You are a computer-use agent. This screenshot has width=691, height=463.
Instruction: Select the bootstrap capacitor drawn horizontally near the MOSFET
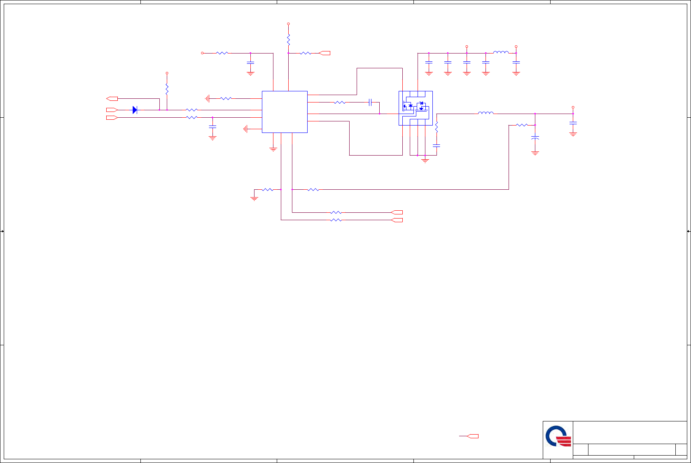370,102
